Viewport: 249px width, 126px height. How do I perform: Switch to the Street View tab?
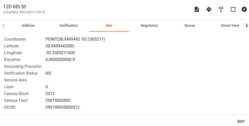pos(230,25)
